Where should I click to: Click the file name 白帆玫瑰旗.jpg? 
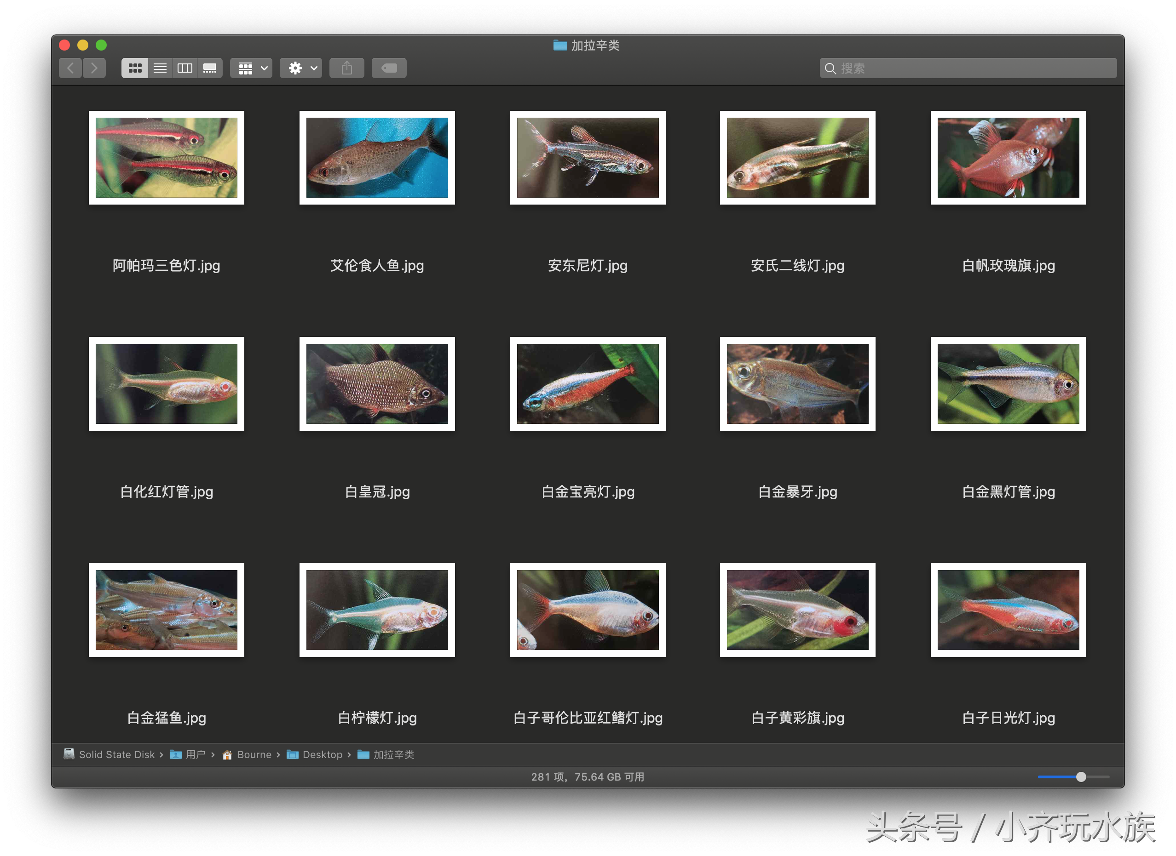pyautogui.click(x=1008, y=266)
